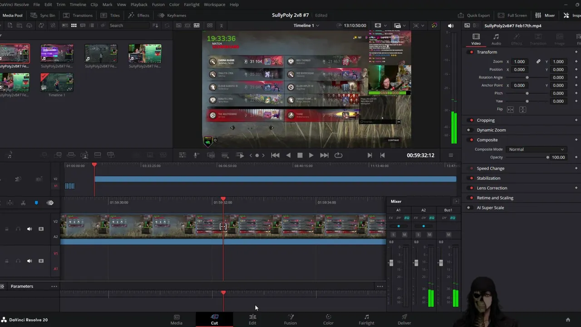Open the Timeline menu

(x=78, y=5)
